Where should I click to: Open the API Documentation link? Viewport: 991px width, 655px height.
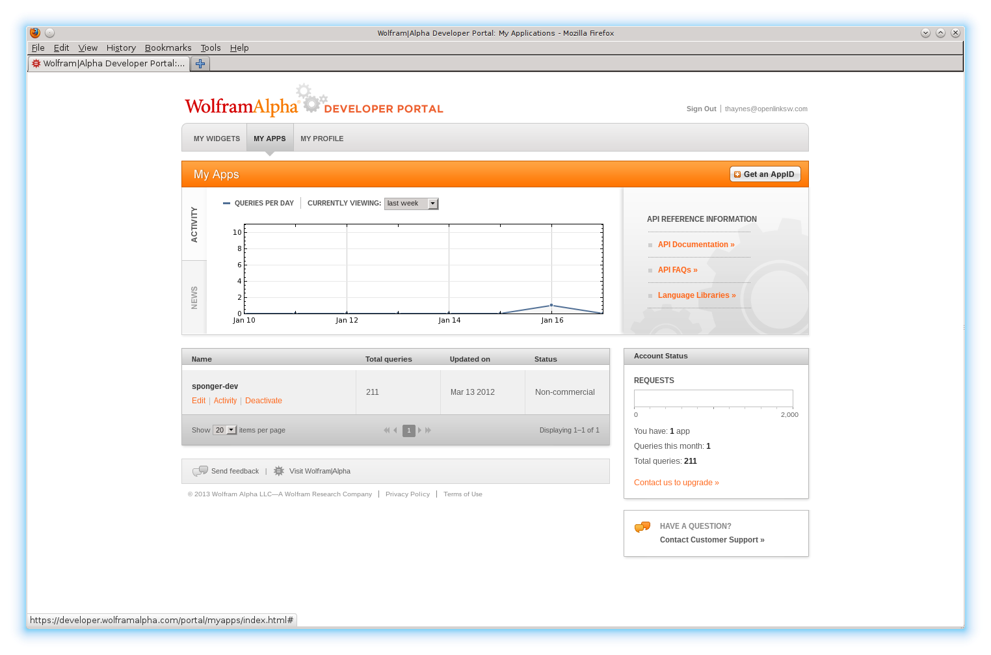click(696, 245)
